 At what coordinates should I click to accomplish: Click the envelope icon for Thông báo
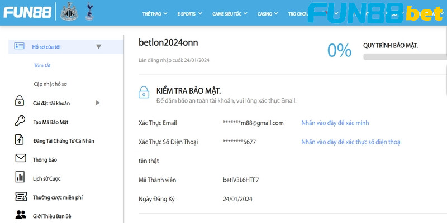click(x=21, y=158)
